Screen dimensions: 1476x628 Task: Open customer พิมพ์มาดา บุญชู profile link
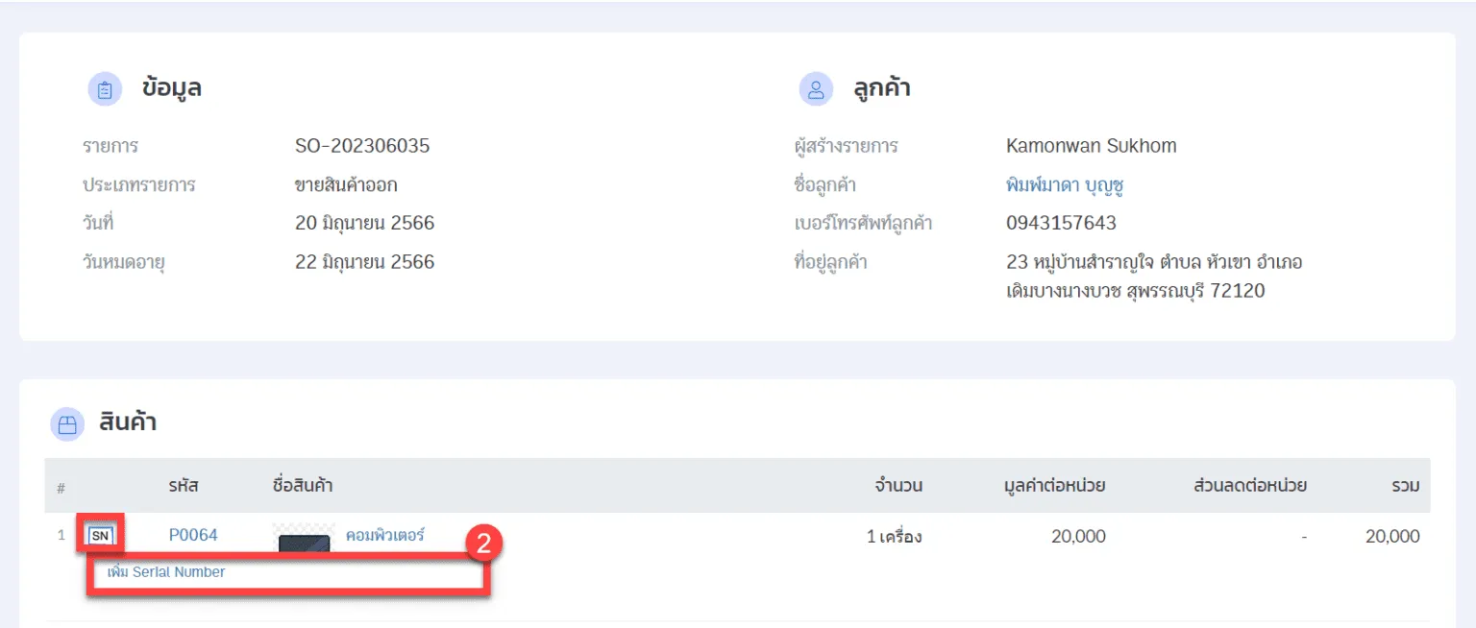click(1065, 185)
